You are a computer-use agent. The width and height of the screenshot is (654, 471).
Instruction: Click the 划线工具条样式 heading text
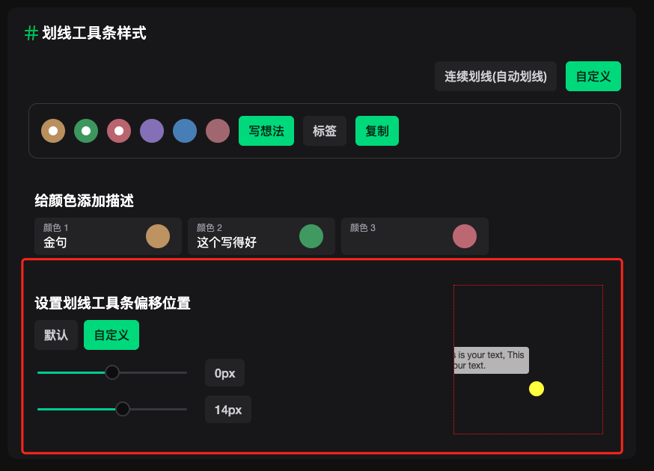[94, 33]
